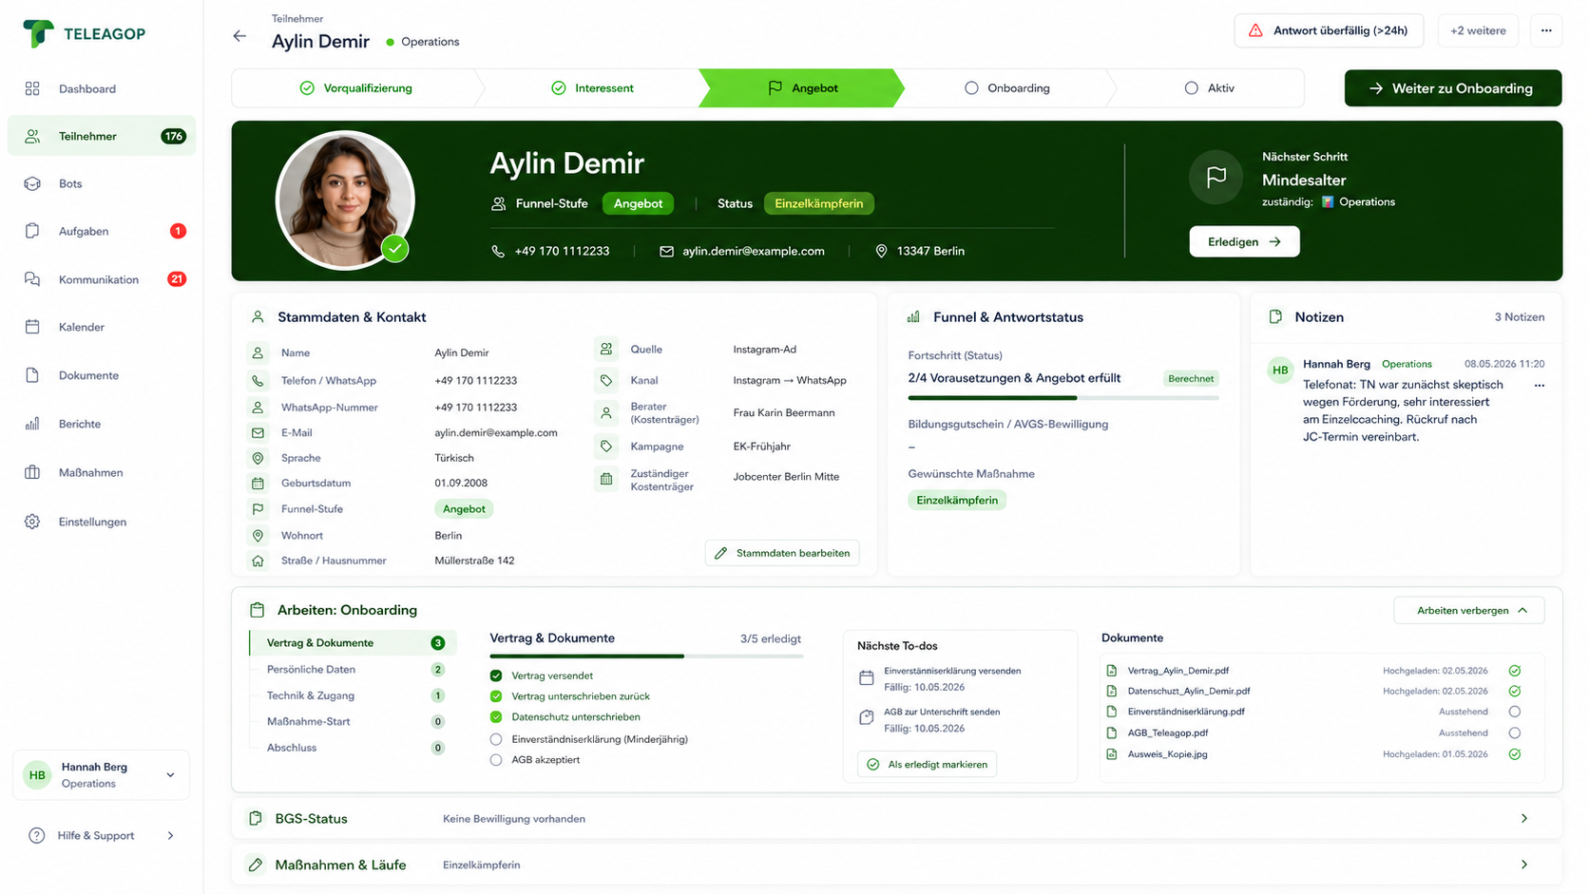Open Hannah Berg user account dropdown
1589x894 pixels.
point(101,775)
